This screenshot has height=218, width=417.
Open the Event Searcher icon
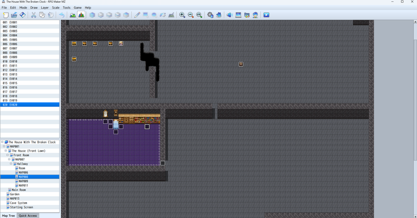pos(238,15)
